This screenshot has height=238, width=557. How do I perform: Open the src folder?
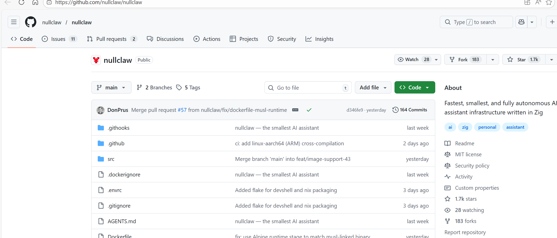tap(111, 159)
